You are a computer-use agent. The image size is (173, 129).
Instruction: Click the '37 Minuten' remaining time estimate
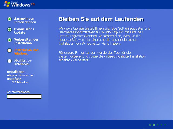(21, 82)
